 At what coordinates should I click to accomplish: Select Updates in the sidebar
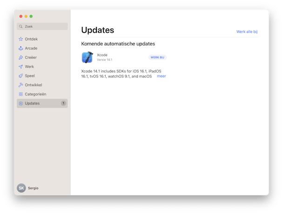pyautogui.click(x=42, y=104)
